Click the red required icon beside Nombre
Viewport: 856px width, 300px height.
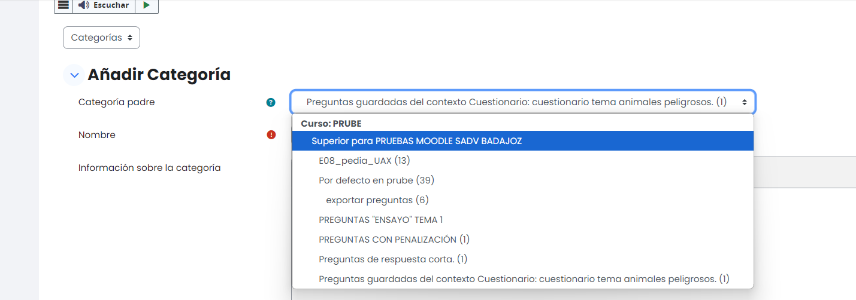271,135
